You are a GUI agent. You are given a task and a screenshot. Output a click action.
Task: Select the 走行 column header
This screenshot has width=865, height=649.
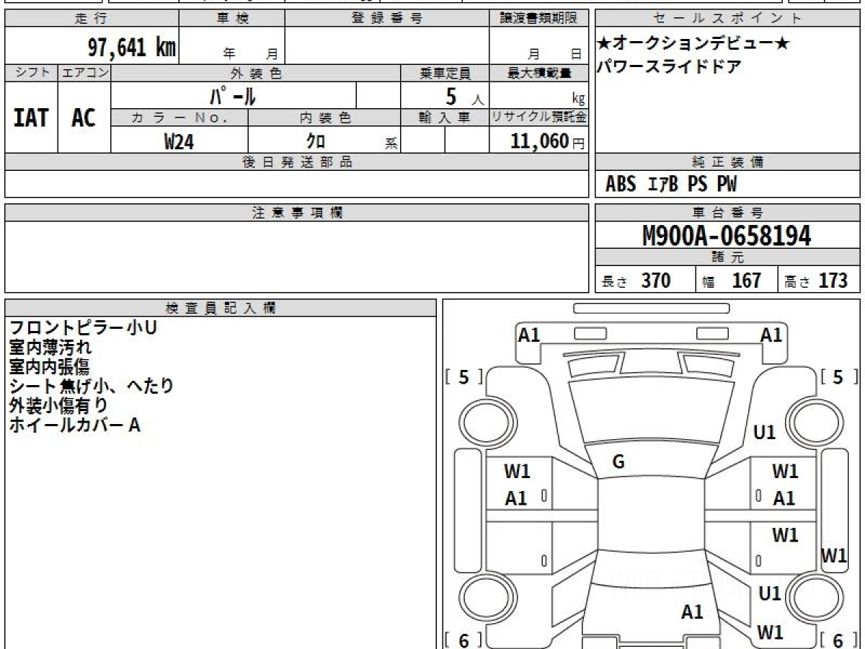[92, 19]
